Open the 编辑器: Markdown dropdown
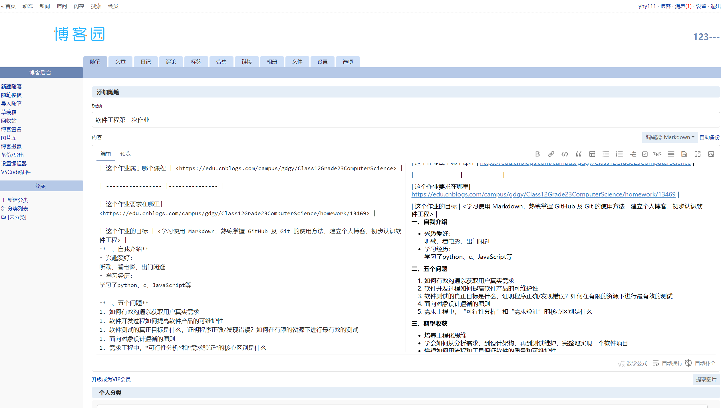This screenshot has height=408, width=721. [x=669, y=137]
